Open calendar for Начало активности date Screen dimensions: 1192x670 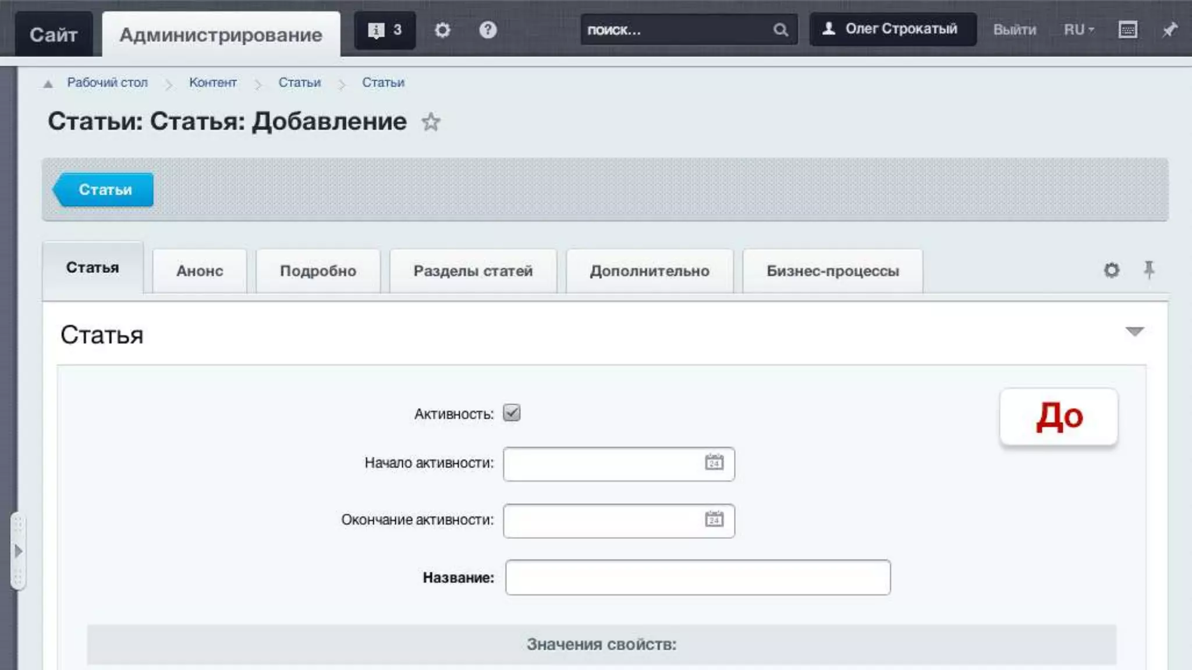[x=714, y=463]
